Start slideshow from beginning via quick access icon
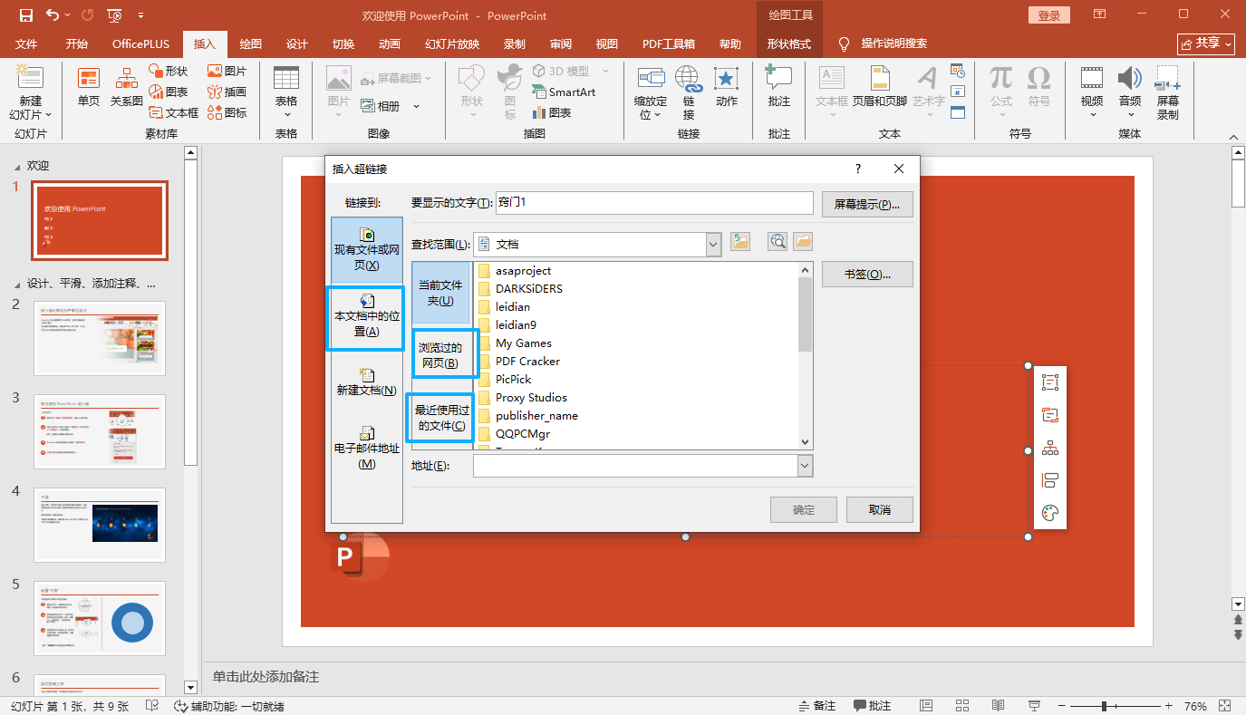Viewport: 1246px width, 715px height. pos(114,15)
